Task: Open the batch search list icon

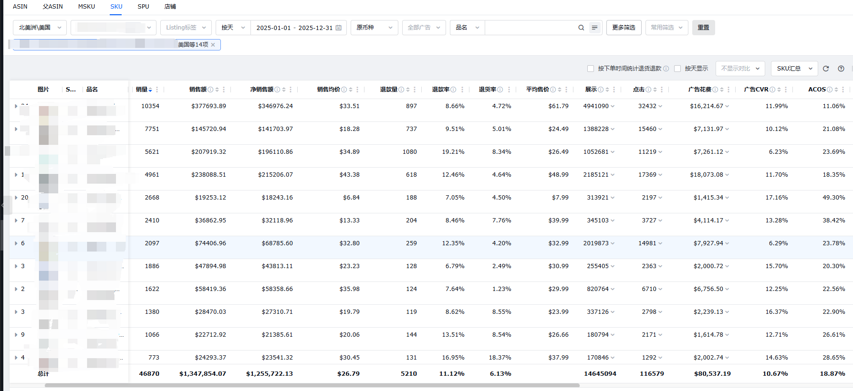Action: point(594,28)
